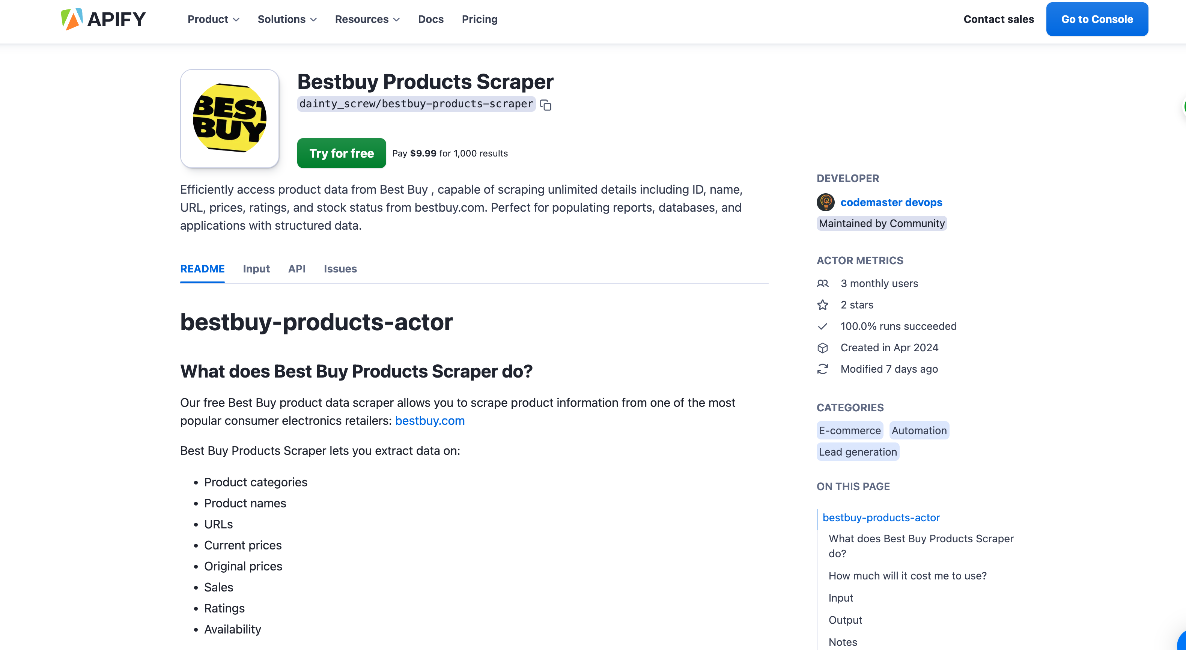Click the Original prices list item

(243, 566)
